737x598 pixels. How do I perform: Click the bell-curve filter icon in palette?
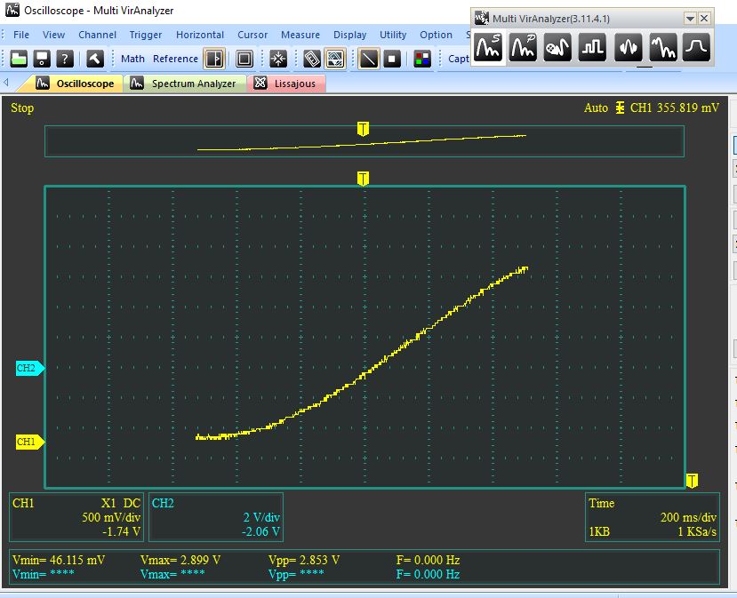coord(696,47)
